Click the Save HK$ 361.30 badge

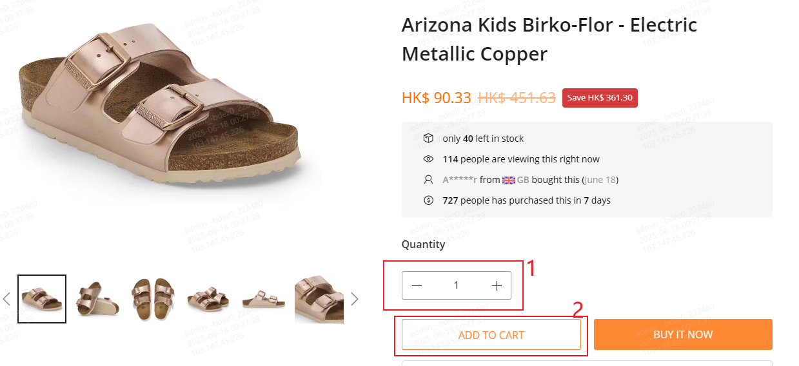pyautogui.click(x=600, y=98)
